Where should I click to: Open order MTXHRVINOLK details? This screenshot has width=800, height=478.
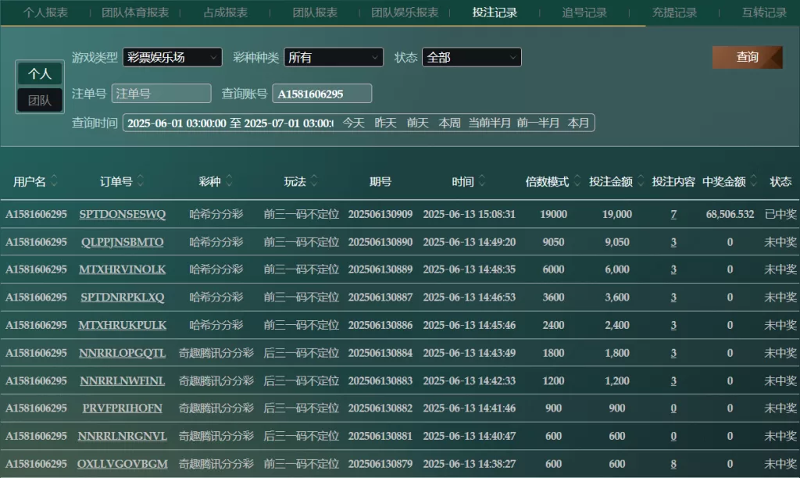tap(123, 269)
